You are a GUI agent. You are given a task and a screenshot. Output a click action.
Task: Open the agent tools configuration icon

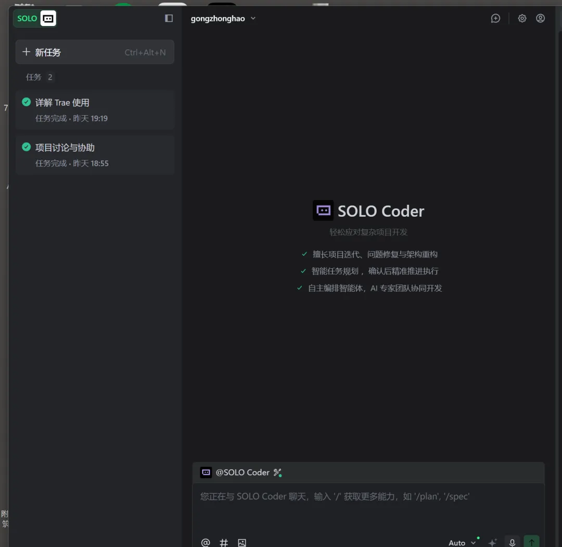(277, 473)
